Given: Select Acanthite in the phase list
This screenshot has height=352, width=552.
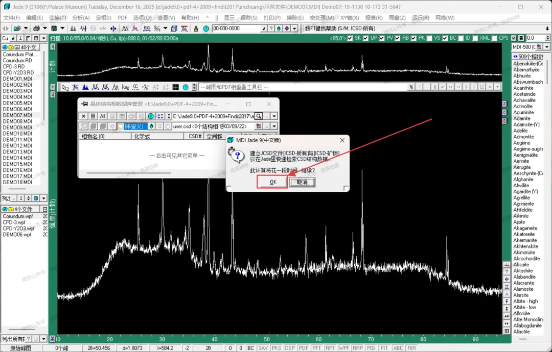Looking at the screenshot, I should click(x=523, y=88).
